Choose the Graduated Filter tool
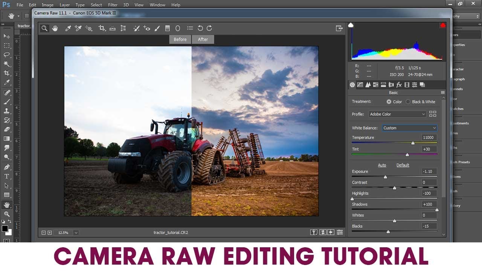Image resolution: width=482 pixels, height=271 pixels. pos(168,28)
